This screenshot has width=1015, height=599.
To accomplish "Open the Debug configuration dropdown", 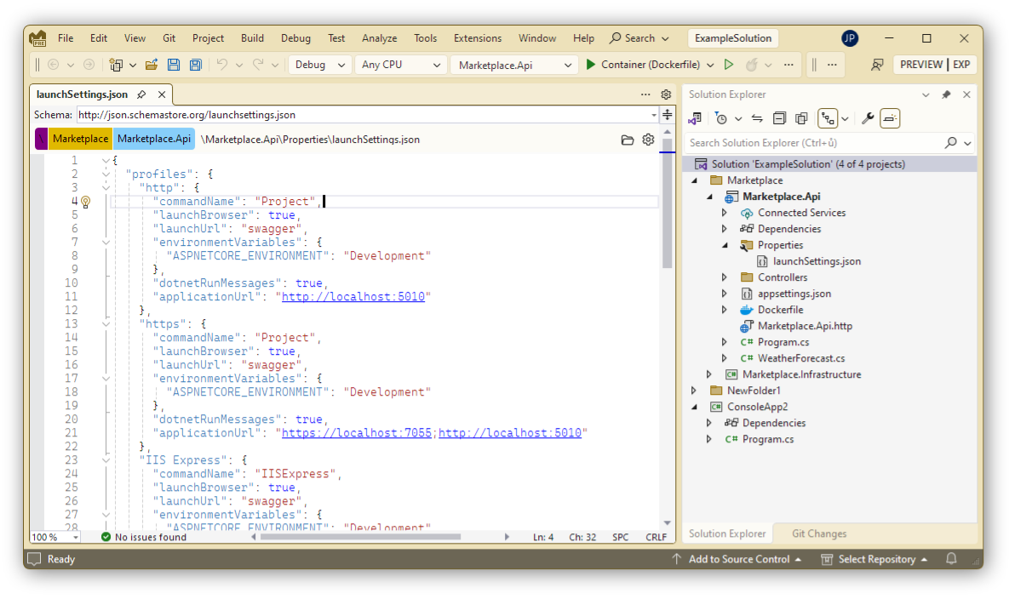I will (x=319, y=65).
